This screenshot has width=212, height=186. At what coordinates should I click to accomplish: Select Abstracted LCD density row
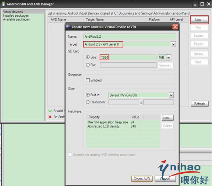click(x=123, y=126)
